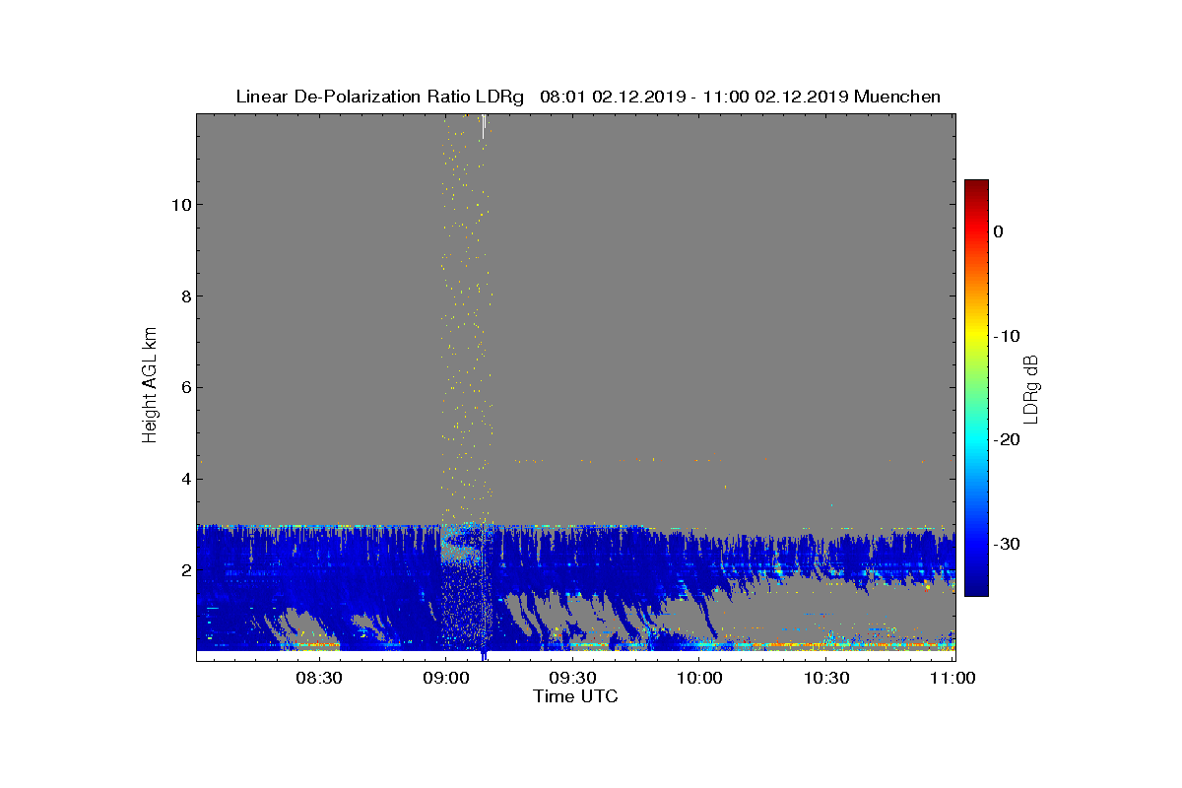
Task: Click the '-20' colorbar tick label
Action: tap(1007, 440)
